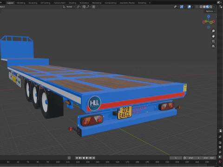Image resolution: width=223 pixels, height=167 pixels.
Task: Jump to the first frame
Action: click(x=77, y=158)
